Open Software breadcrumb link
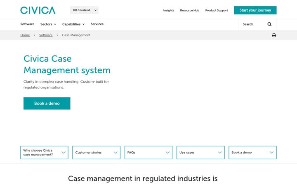The height and width of the screenshot is (185, 297). tap(46, 35)
